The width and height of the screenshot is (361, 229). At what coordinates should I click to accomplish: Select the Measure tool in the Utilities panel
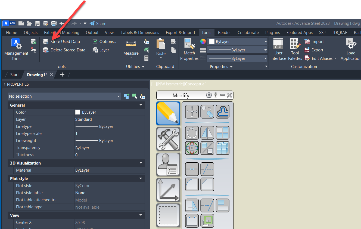131,44
